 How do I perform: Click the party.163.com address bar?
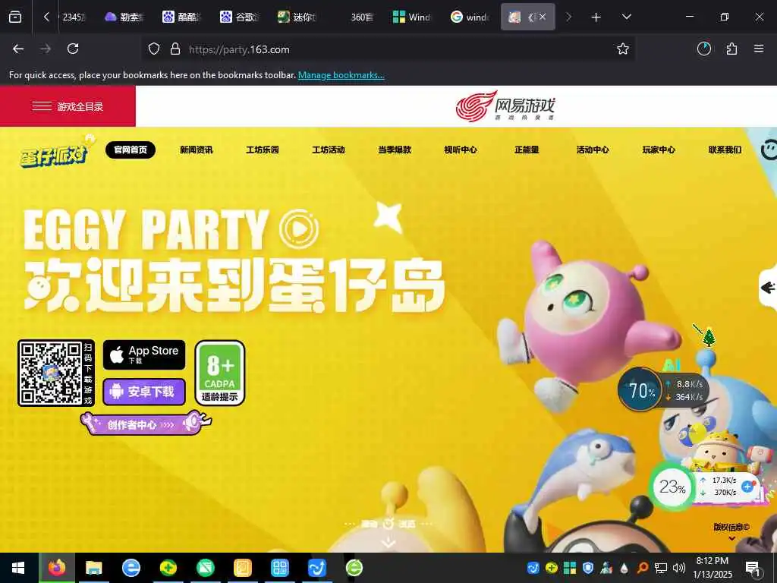point(386,49)
